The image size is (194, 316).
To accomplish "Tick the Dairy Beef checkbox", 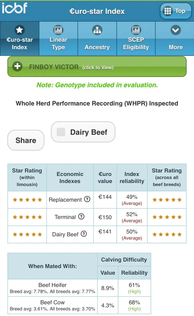I will pyautogui.click(x=61, y=132).
